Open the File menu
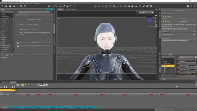The height and width of the screenshot is (111, 197). 1,3
